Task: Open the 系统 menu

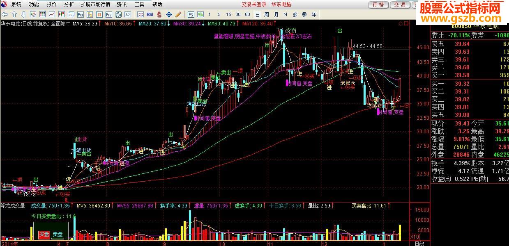Action: pyautogui.click(x=16, y=5)
